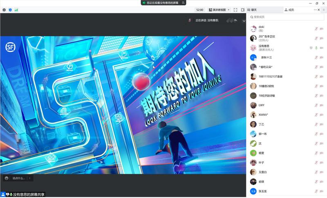Click the blue security shield icon

pyautogui.click(x=10, y=10)
